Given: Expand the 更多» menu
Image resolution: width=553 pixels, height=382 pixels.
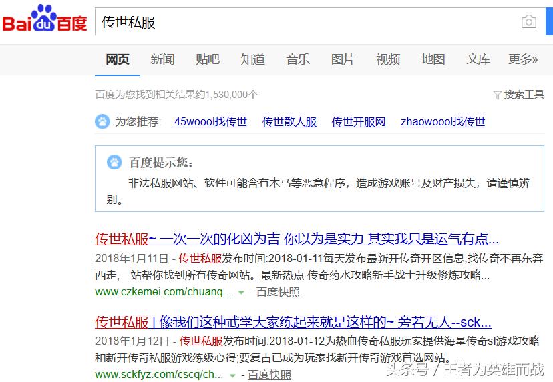Looking at the screenshot, I should pos(523,59).
